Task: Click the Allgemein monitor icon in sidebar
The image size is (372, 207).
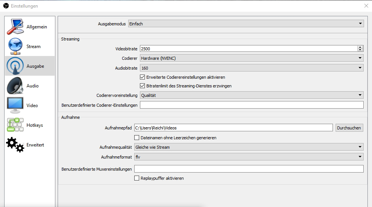Action: [x=15, y=27]
